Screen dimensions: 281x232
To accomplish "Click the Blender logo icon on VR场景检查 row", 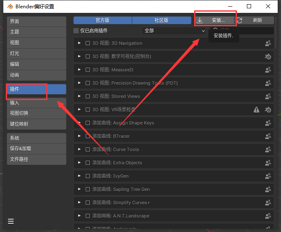I will [x=268, y=110].
